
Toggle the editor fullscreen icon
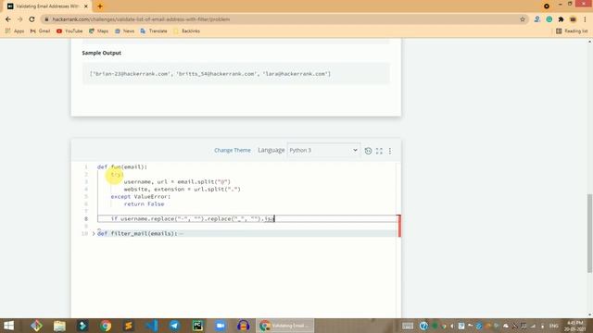click(379, 151)
